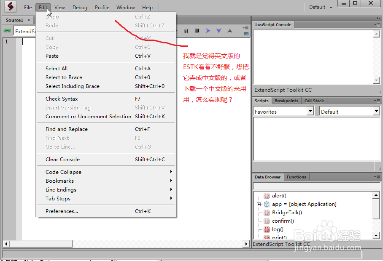Click editor horizontal scrollbar right arrow

(246, 244)
